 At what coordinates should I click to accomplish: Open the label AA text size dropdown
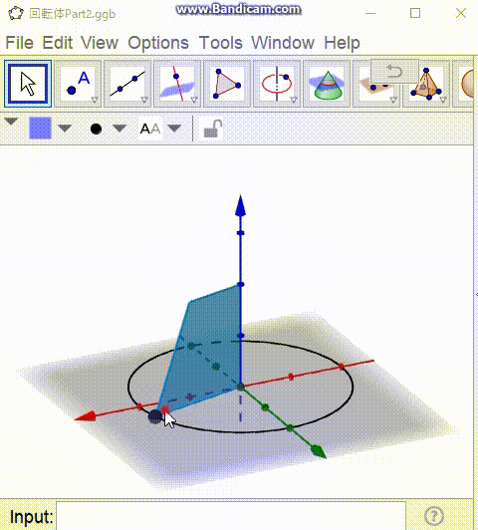[x=174, y=129]
